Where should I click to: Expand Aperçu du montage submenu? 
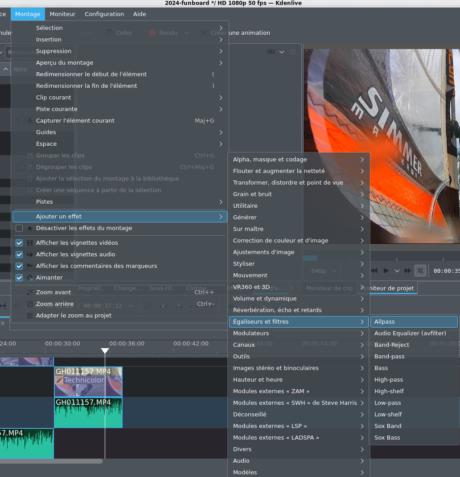(120, 62)
